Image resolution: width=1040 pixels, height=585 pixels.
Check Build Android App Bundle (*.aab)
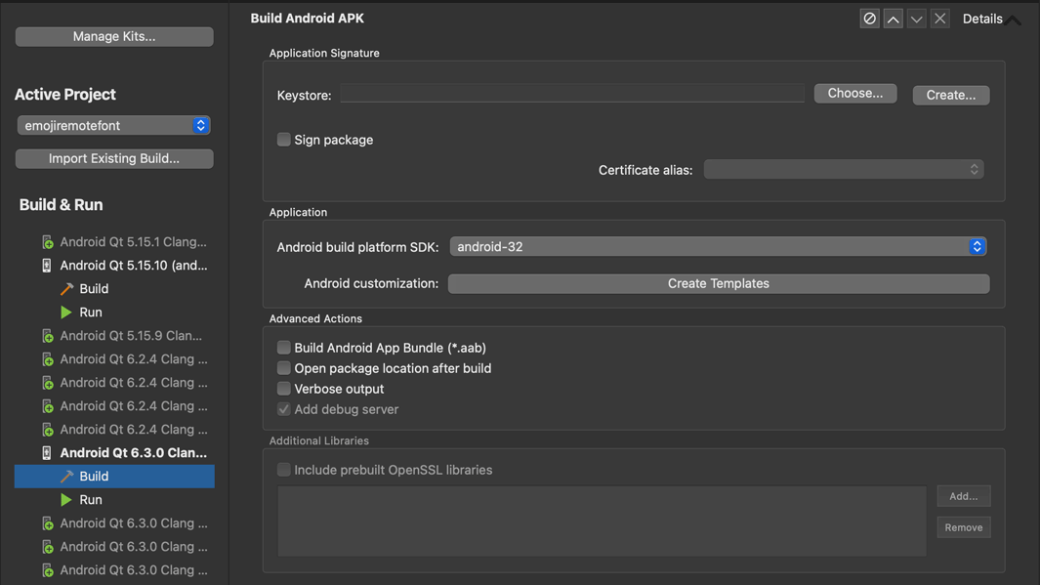coord(283,347)
